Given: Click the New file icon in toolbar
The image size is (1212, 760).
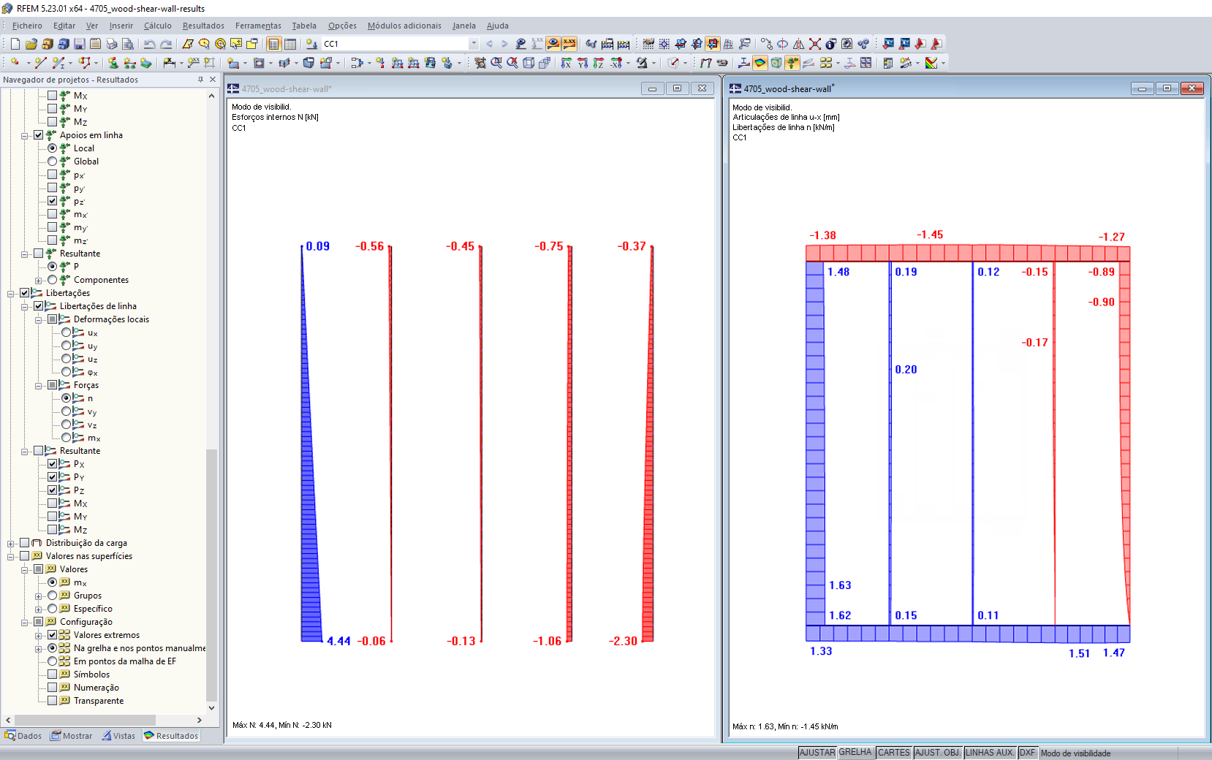Looking at the screenshot, I should point(15,44).
